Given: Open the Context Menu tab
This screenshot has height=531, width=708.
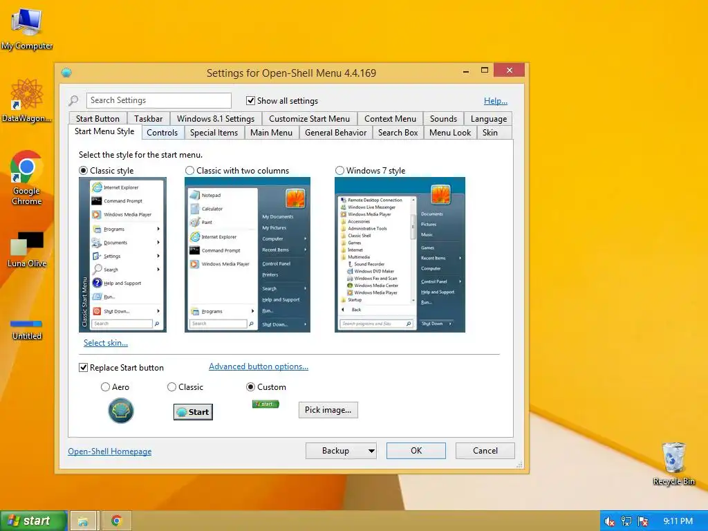Looking at the screenshot, I should pyautogui.click(x=390, y=119).
